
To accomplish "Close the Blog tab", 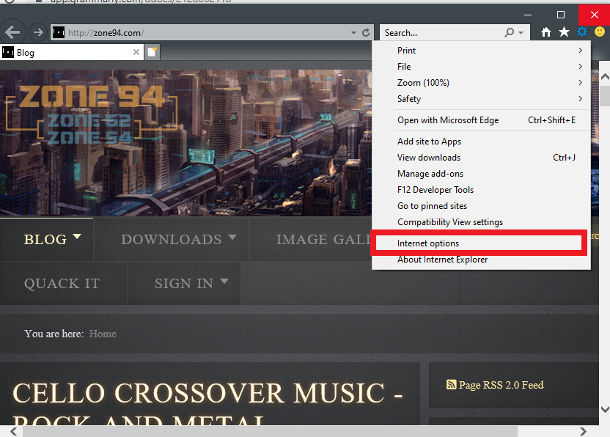I will click(136, 52).
